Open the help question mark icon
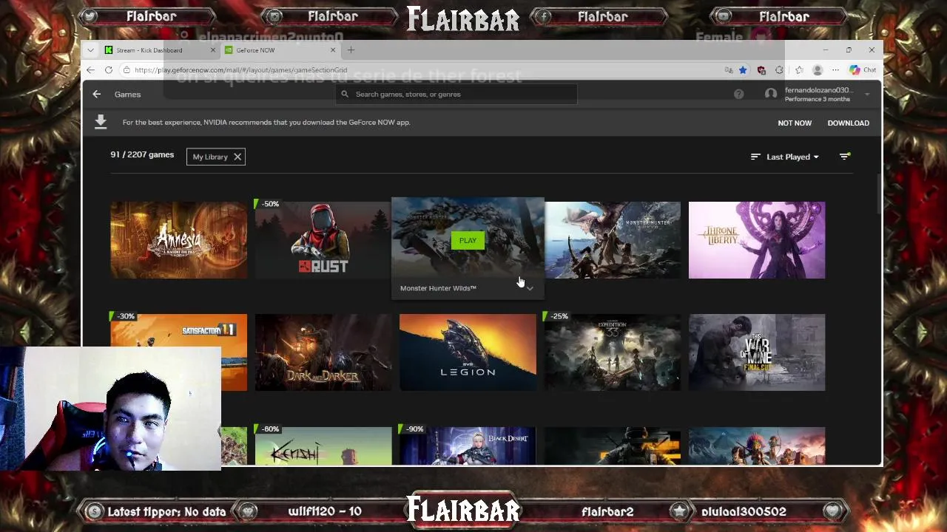 click(738, 94)
